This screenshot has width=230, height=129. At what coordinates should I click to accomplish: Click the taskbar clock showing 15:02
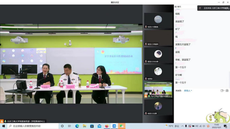click(x=217, y=126)
